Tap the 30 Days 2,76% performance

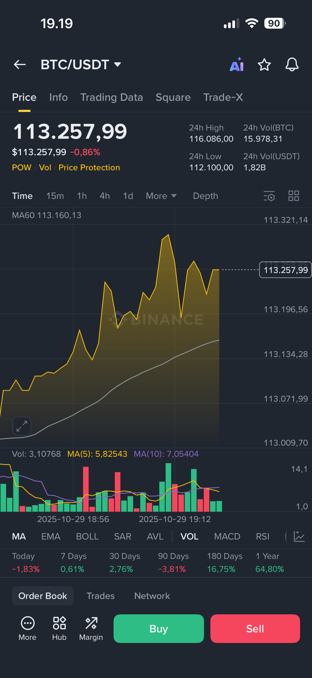pos(125,562)
